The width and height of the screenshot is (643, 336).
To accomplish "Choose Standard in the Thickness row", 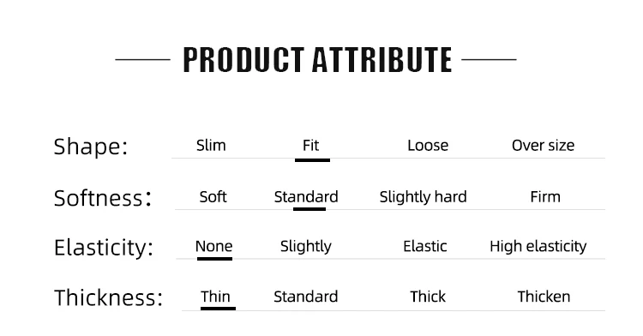I will [x=305, y=297].
